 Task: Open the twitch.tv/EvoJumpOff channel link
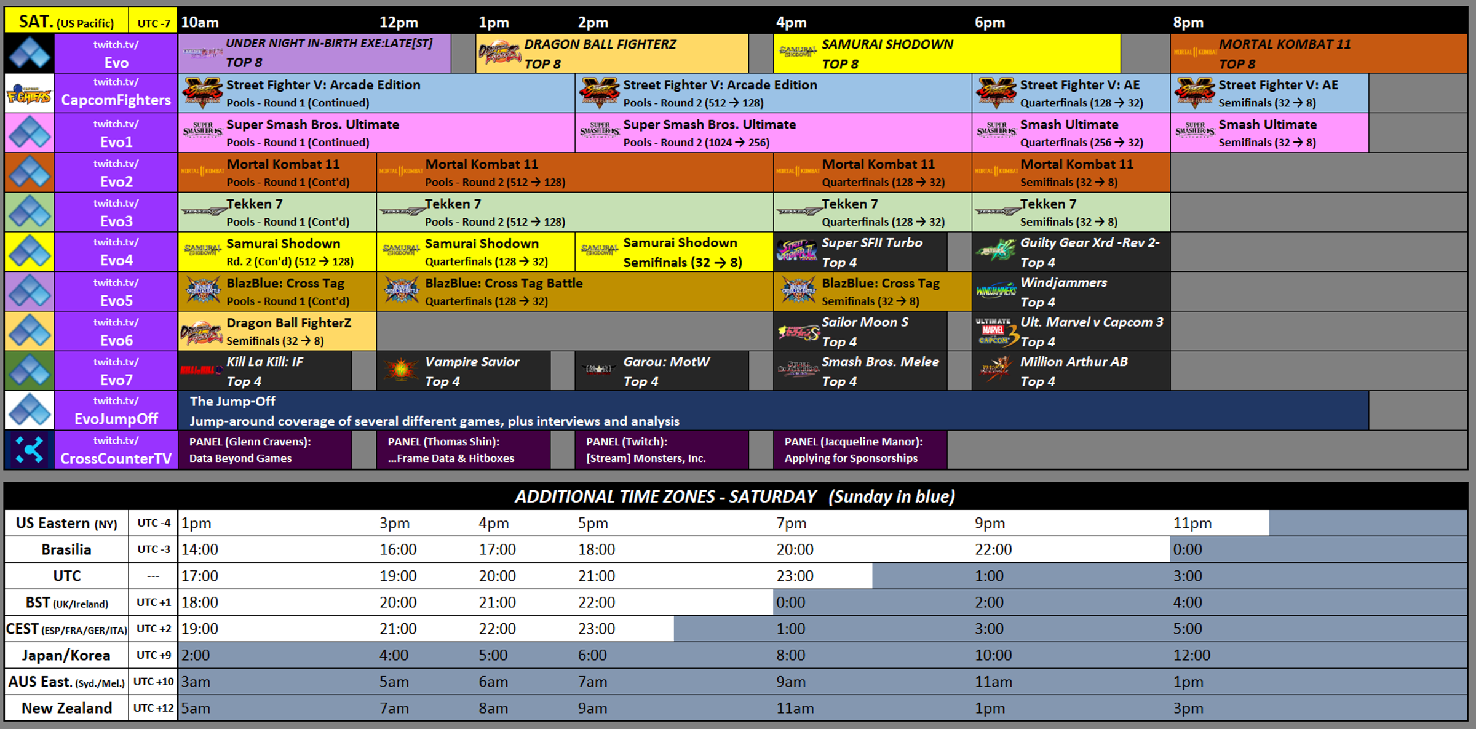point(116,410)
